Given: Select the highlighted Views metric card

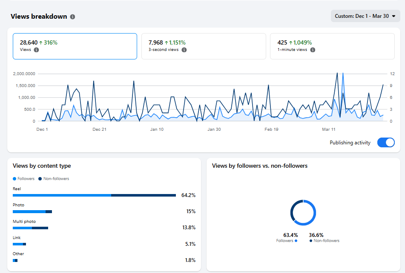Looking at the screenshot, I should click(x=75, y=45).
